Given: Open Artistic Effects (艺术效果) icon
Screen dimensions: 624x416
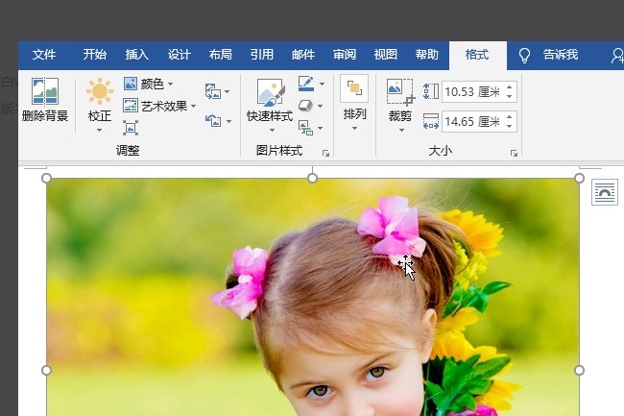Looking at the screenshot, I should pyautogui.click(x=131, y=106).
